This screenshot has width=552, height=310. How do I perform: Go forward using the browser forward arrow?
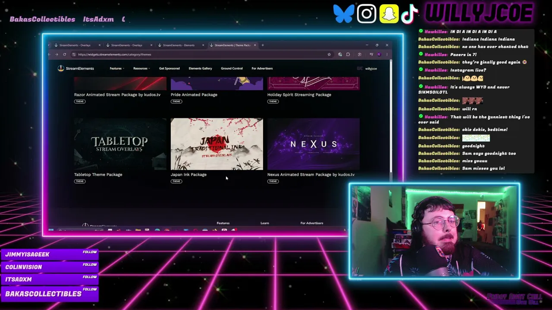(x=56, y=54)
